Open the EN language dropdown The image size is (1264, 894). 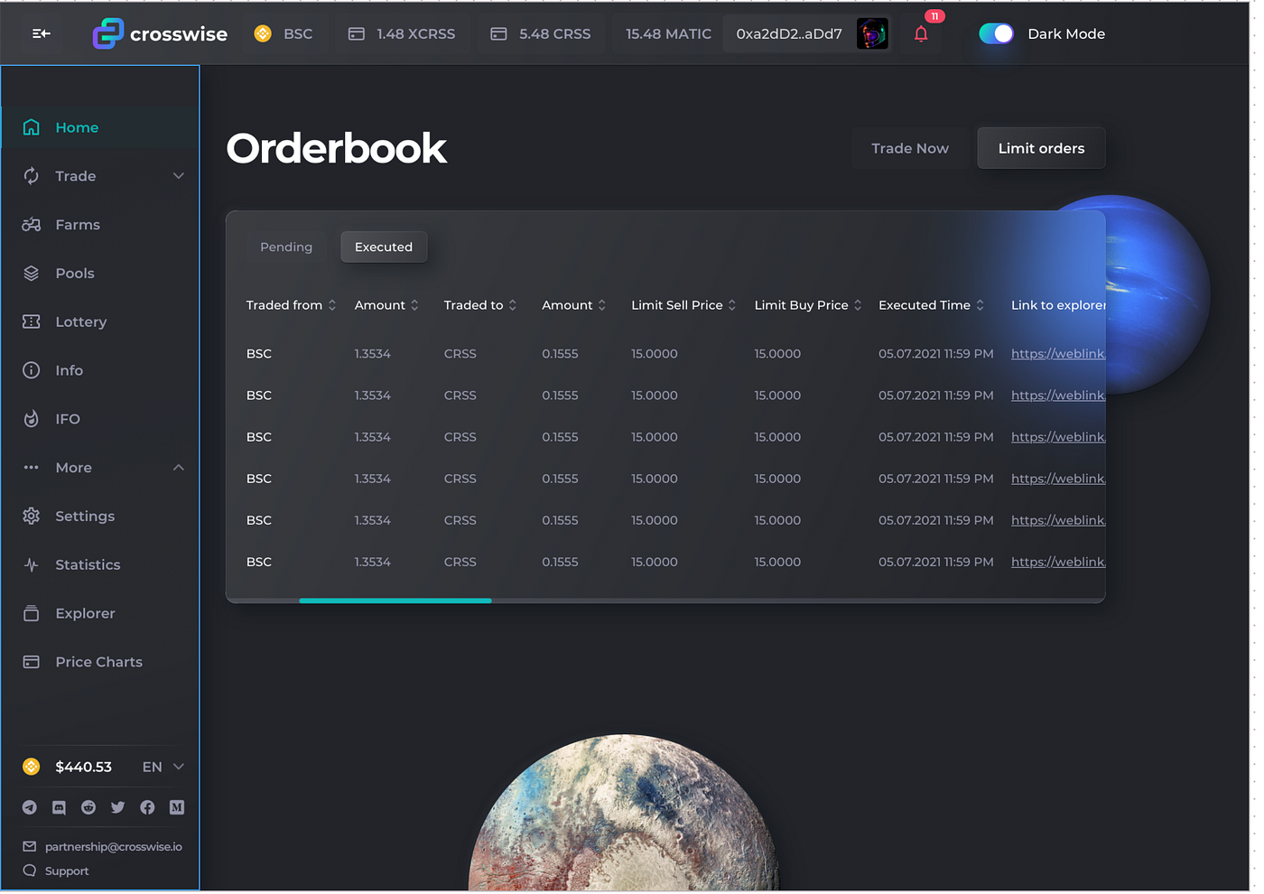(163, 767)
